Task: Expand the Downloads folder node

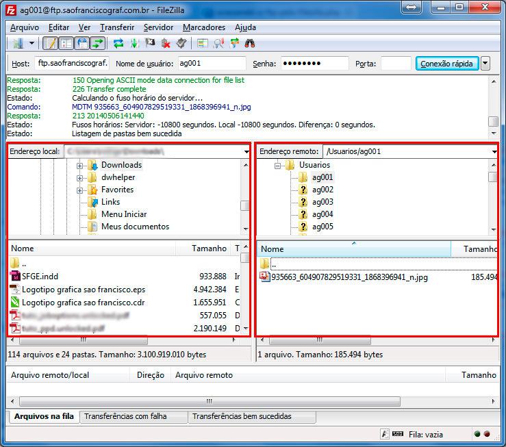Action: [79, 166]
